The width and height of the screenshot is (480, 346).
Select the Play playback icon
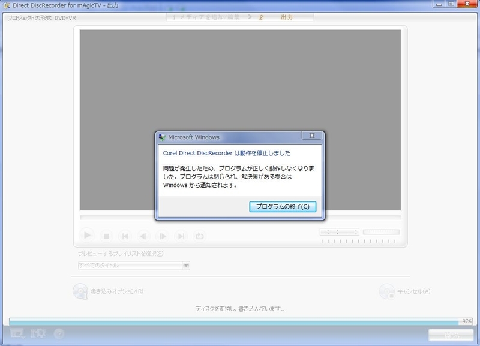coord(86,236)
